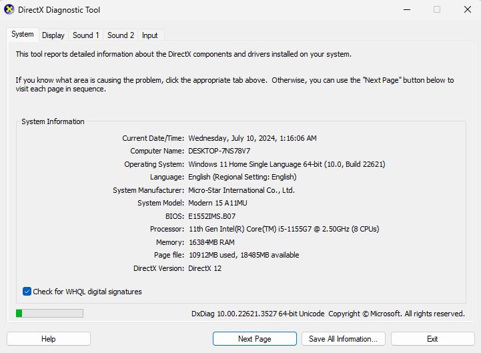
Task: Click the Next Page button
Action: 254,339
